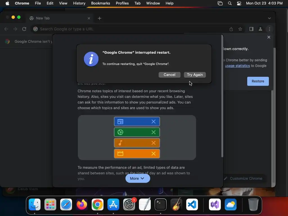Click the info icon in restart dialog
This screenshot has height=216, width=288.
(x=91, y=59)
